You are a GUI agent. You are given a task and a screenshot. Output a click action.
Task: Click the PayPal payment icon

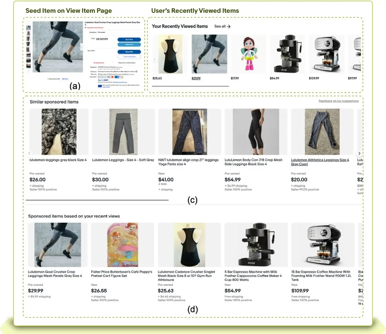(x=100, y=77)
